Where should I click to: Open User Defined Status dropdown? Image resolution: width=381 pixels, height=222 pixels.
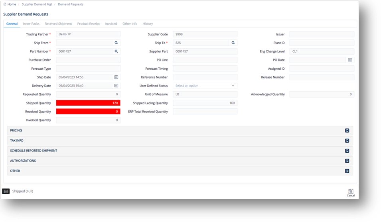[x=205, y=86]
